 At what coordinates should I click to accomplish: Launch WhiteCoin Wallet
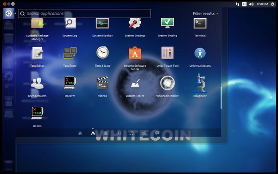167,83
